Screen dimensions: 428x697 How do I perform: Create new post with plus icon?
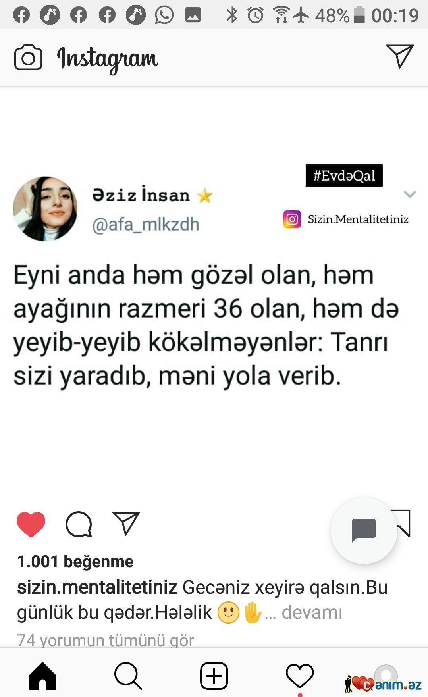(x=214, y=676)
